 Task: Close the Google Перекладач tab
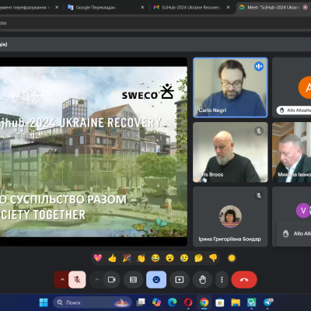(x=142, y=7)
